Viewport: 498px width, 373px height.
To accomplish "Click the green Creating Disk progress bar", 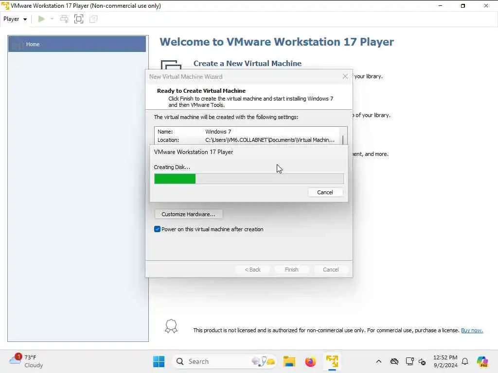I will [x=249, y=179].
